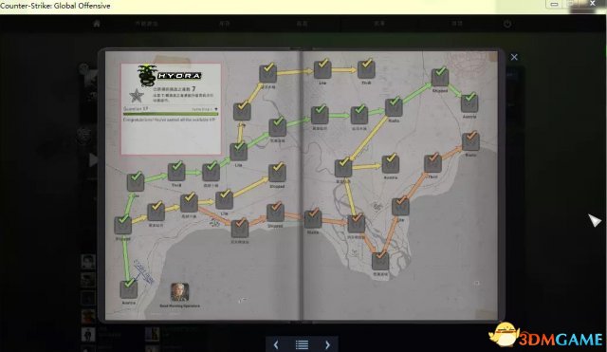The width and height of the screenshot is (607, 352).
Task: Go to the previous journal page arrow
Action: (x=276, y=344)
